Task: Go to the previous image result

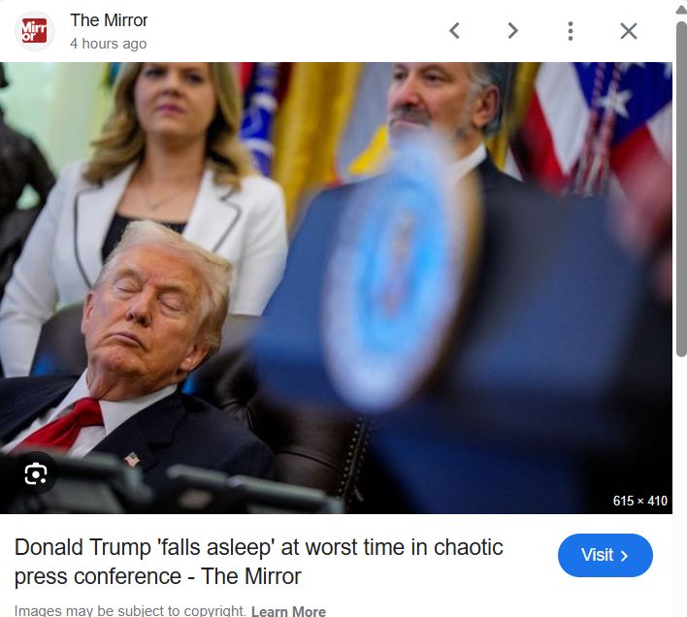Action: pos(454,31)
